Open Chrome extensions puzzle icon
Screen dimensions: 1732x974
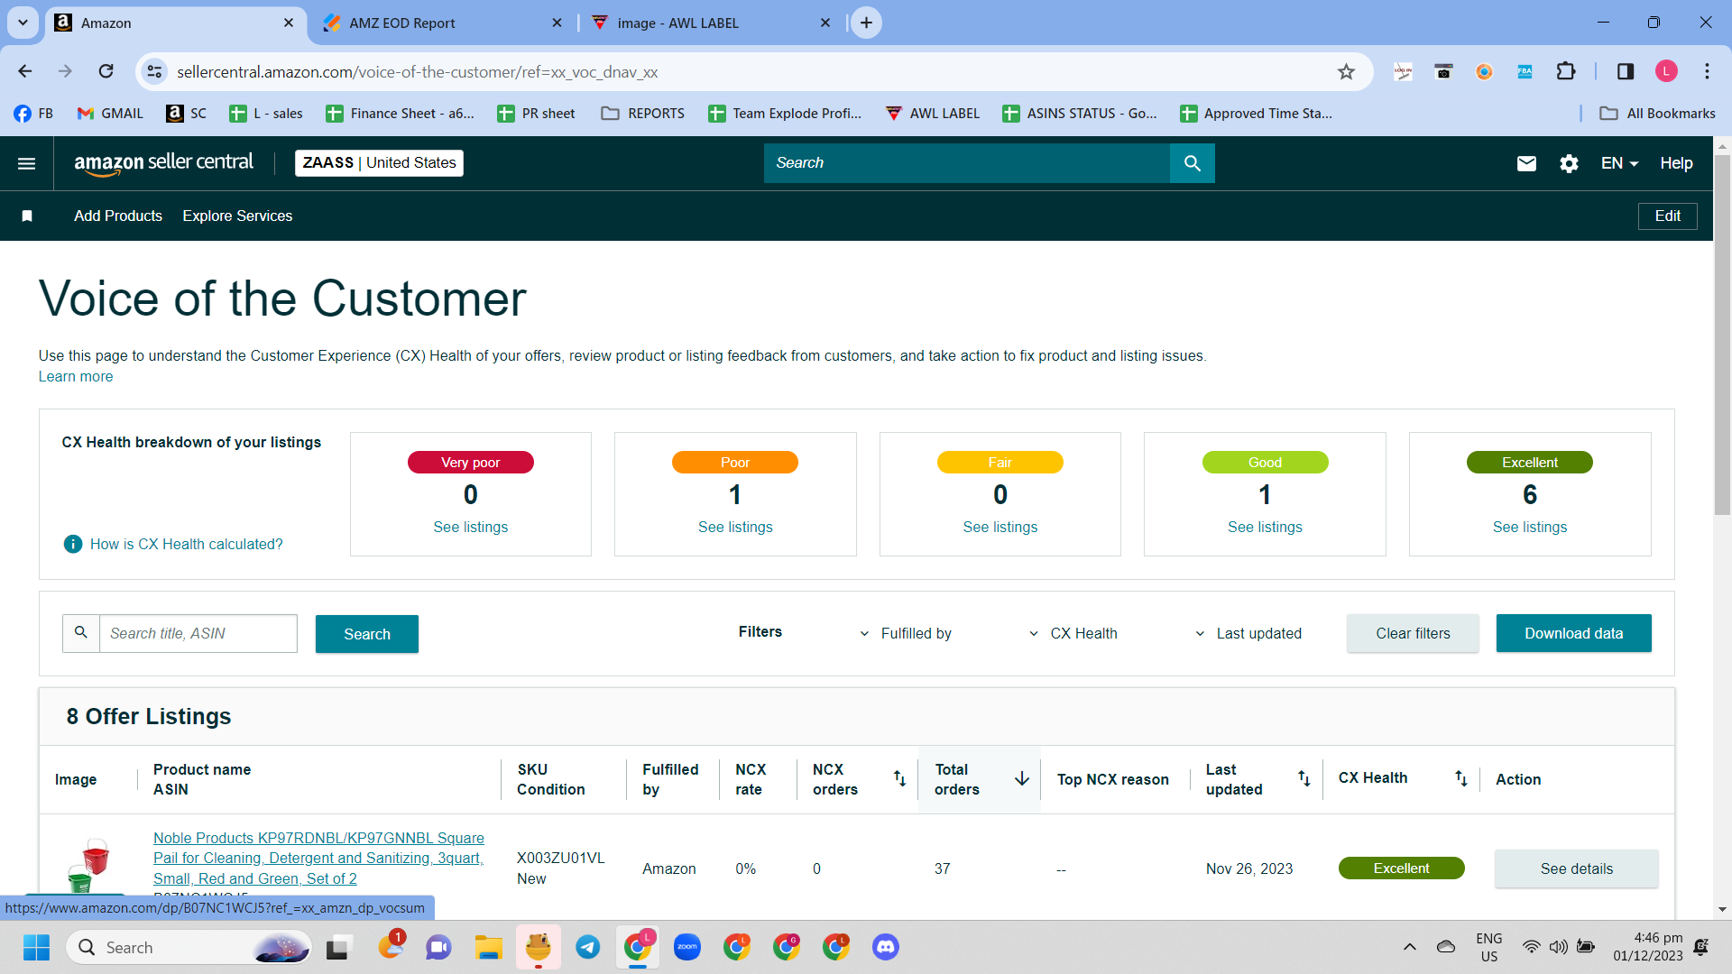1566,71
